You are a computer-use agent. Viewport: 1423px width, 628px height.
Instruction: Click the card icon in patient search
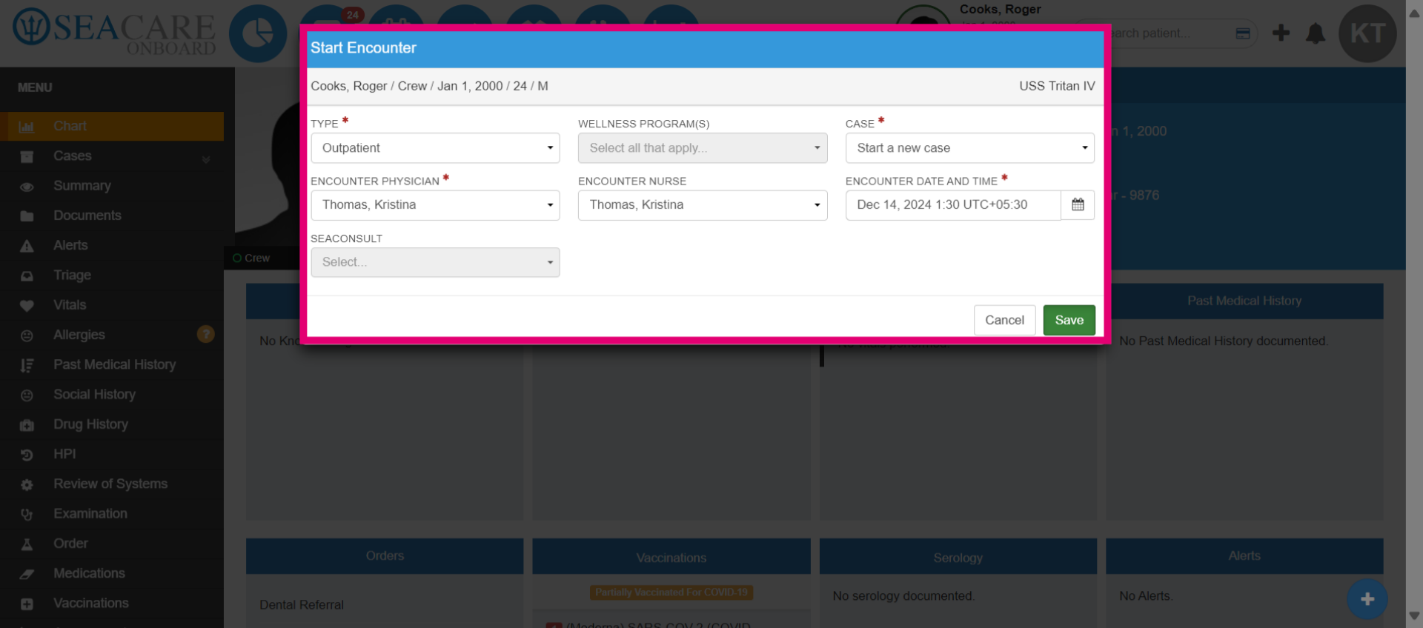click(1243, 33)
